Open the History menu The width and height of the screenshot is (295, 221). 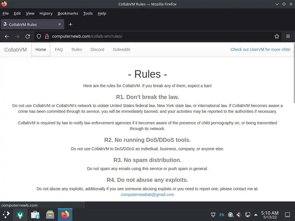pyautogui.click(x=46, y=13)
